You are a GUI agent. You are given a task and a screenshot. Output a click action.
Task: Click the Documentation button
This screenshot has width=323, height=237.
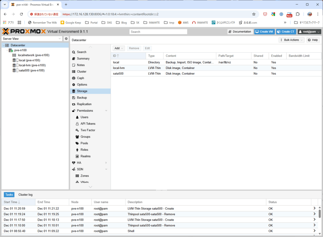pos(240,32)
